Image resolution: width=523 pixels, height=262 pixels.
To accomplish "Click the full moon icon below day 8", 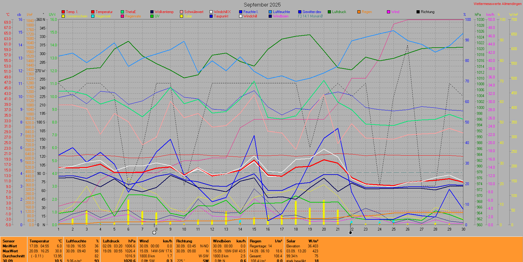I will point(154,232).
